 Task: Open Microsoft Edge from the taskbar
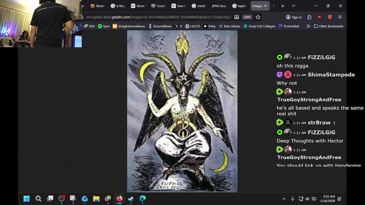(x=143, y=198)
